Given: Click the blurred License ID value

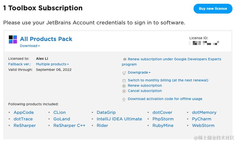Looking at the screenshot, I should [204, 43].
